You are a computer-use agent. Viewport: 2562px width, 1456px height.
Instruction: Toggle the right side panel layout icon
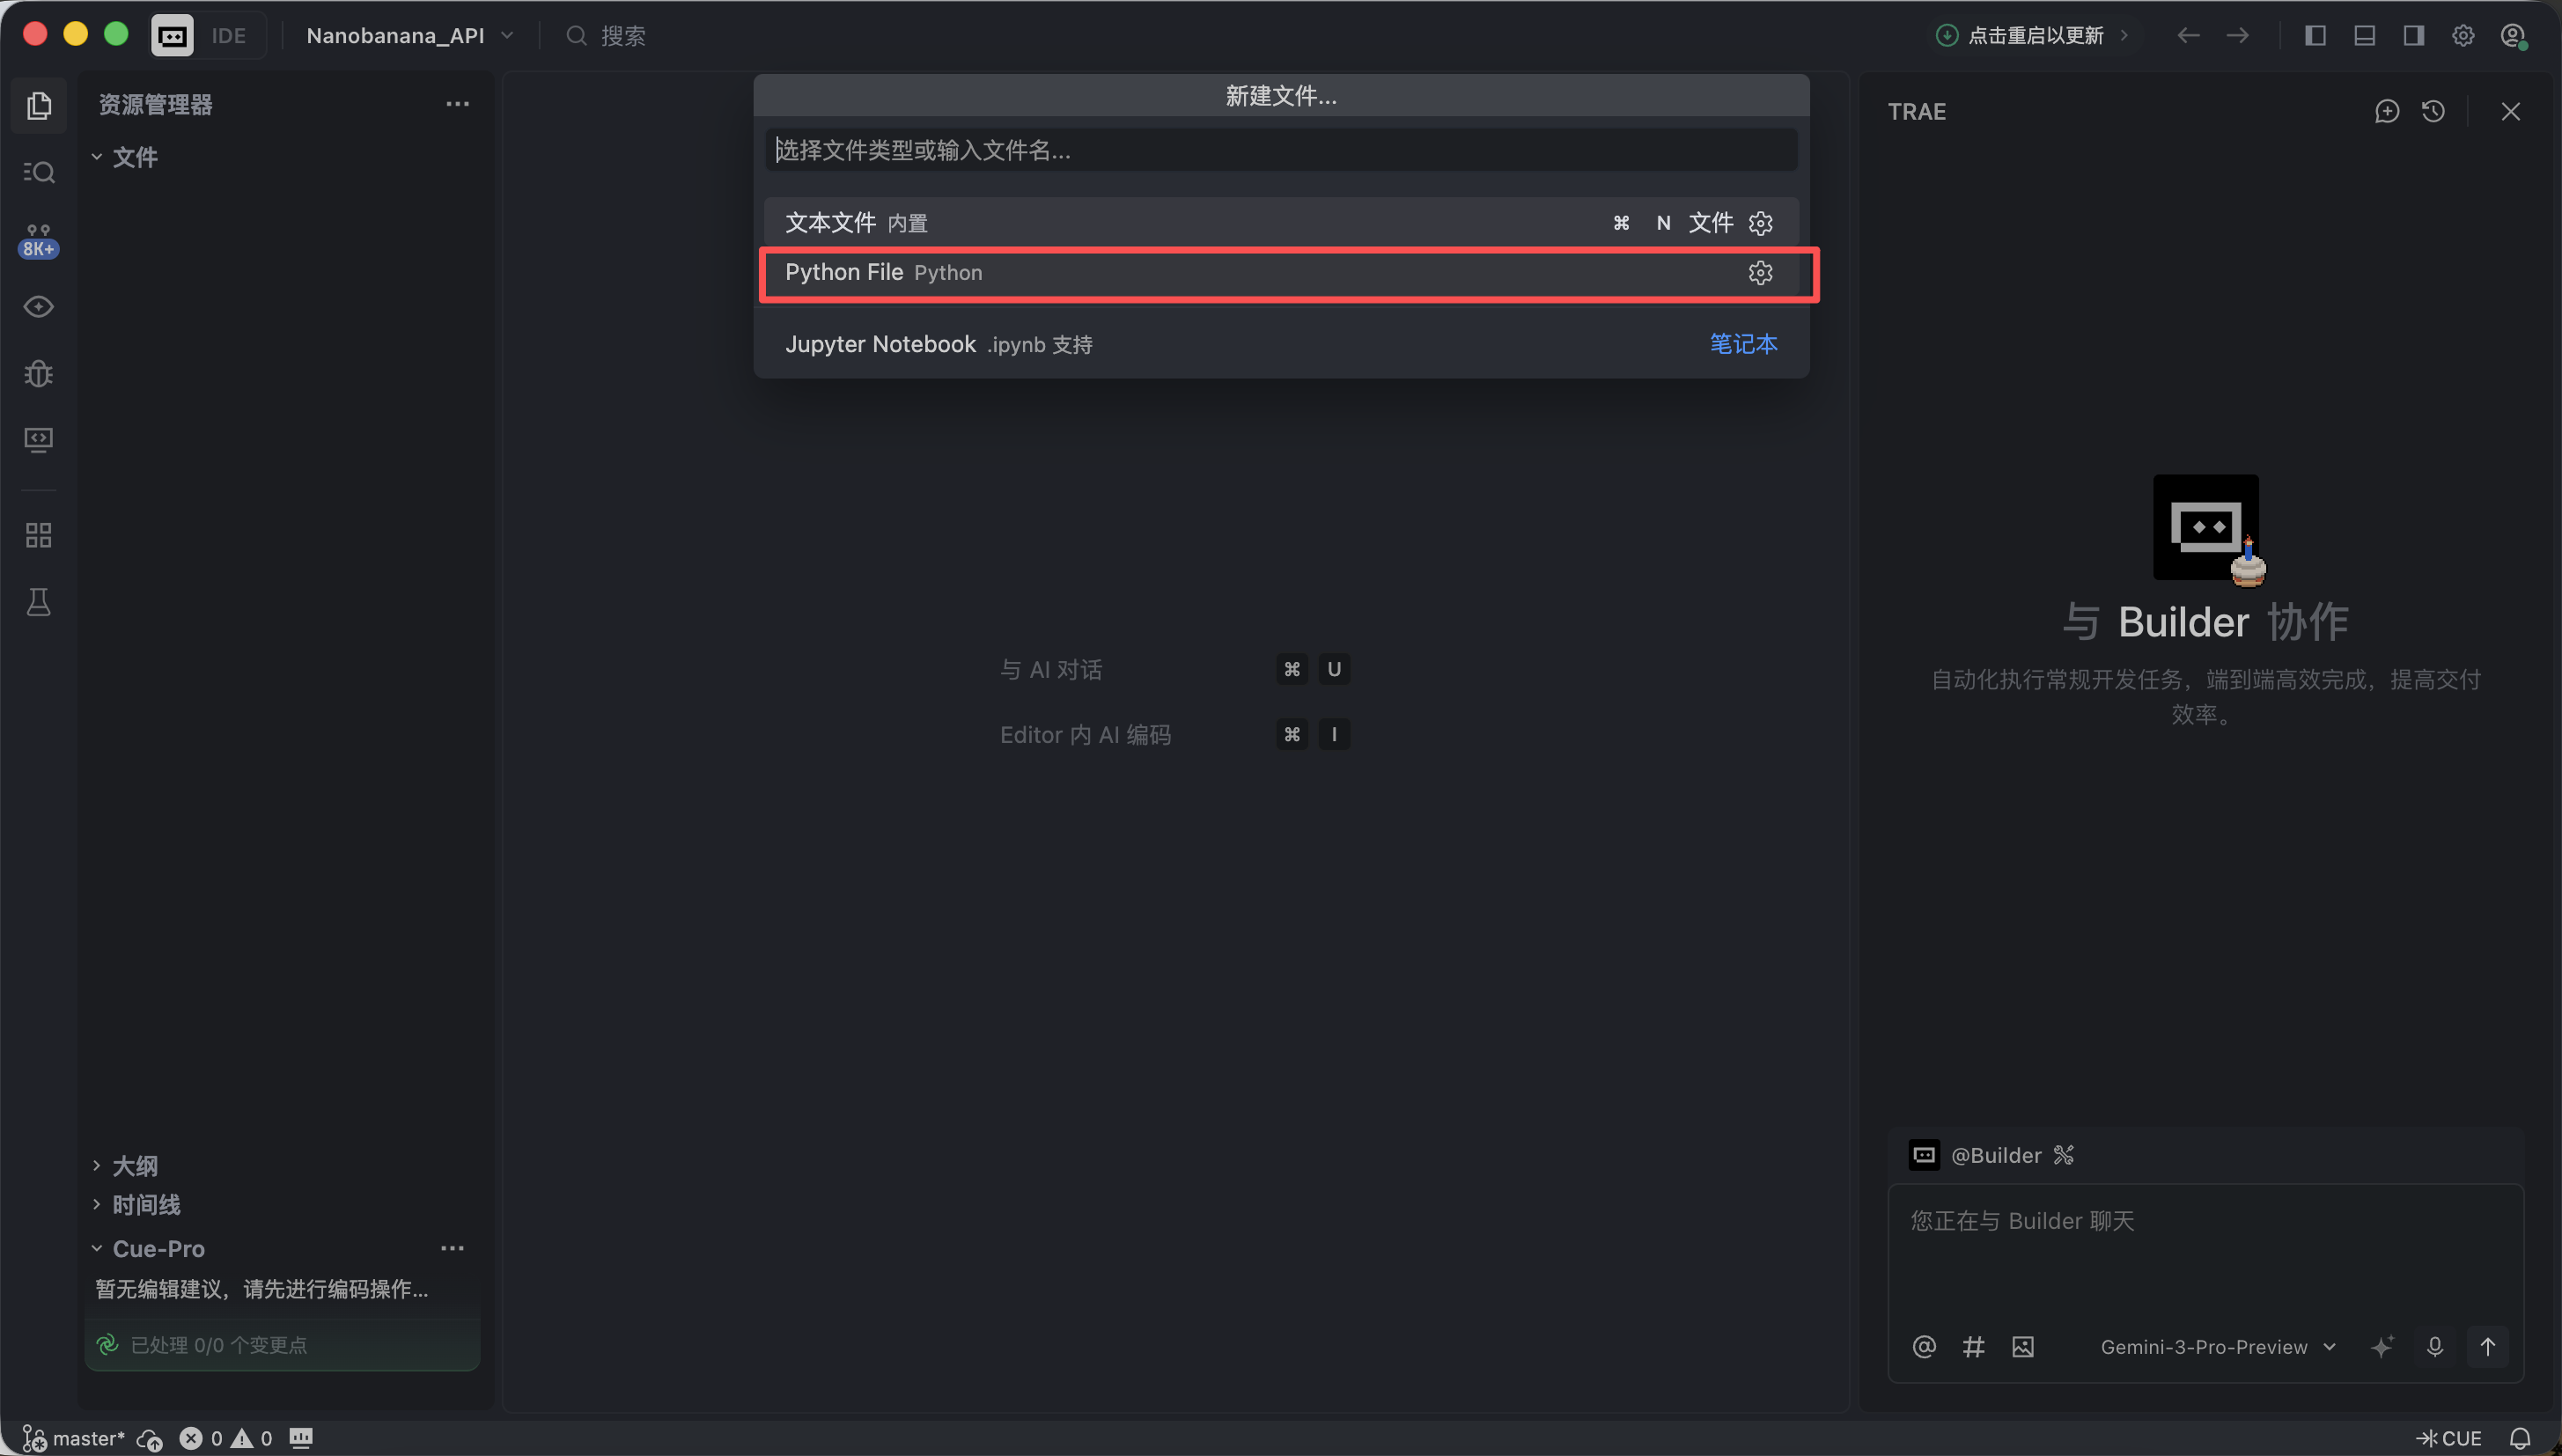[2413, 36]
